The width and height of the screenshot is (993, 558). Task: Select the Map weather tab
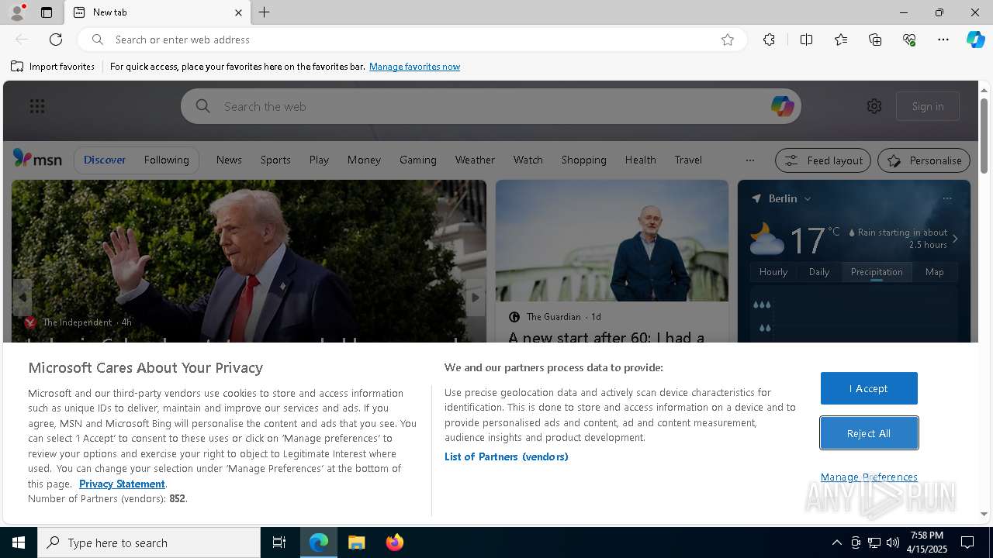[x=935, y=272]
